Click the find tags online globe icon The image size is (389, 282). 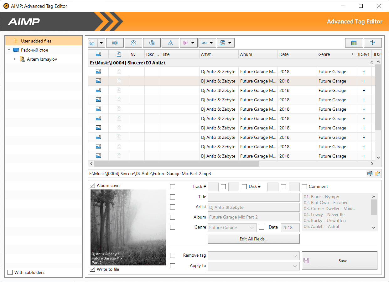pyautogui.click(x=152, y=43)
